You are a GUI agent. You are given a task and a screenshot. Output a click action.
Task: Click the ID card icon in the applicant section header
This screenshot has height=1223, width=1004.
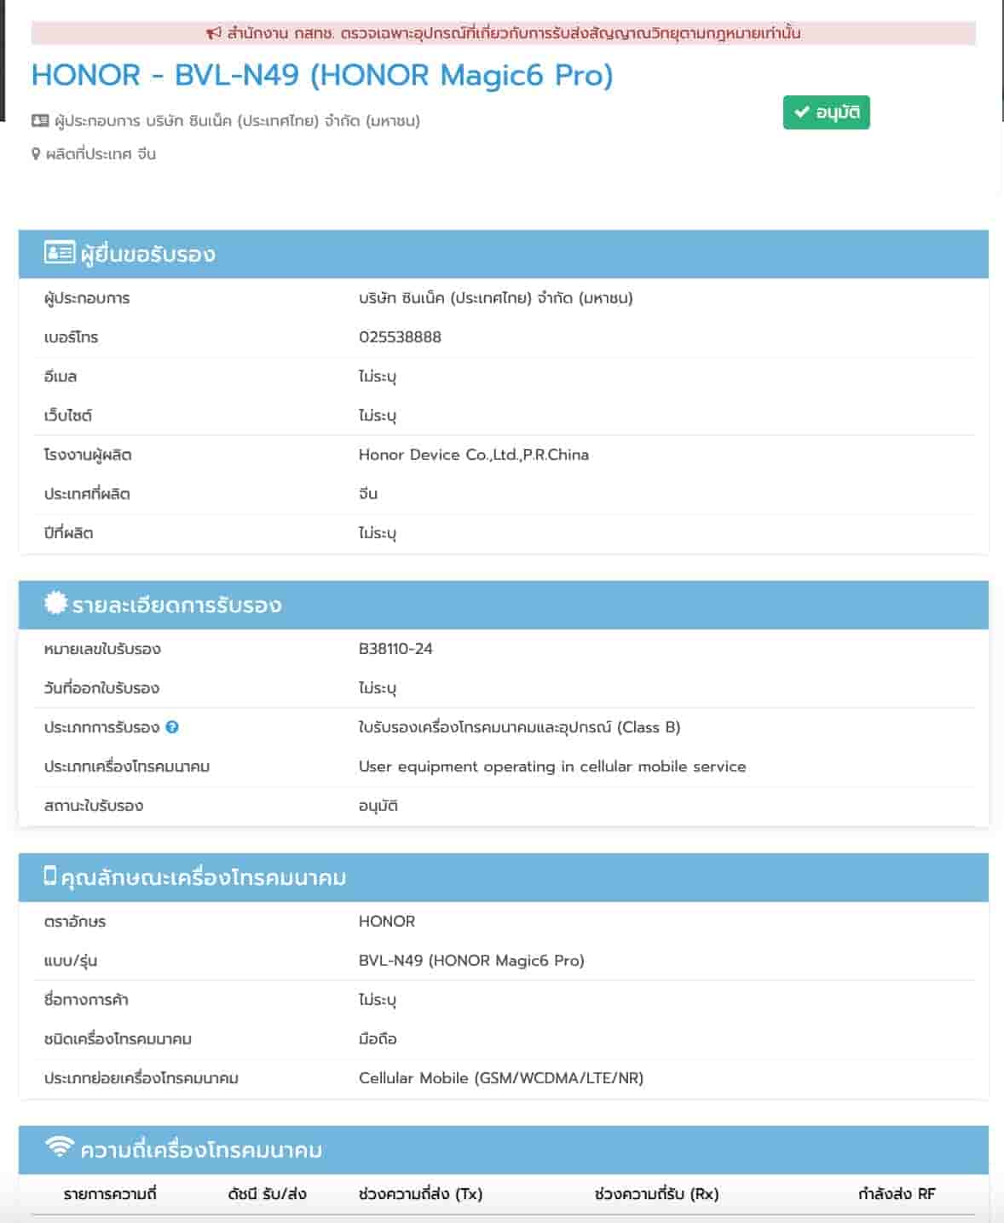click(x=59, y=253)
